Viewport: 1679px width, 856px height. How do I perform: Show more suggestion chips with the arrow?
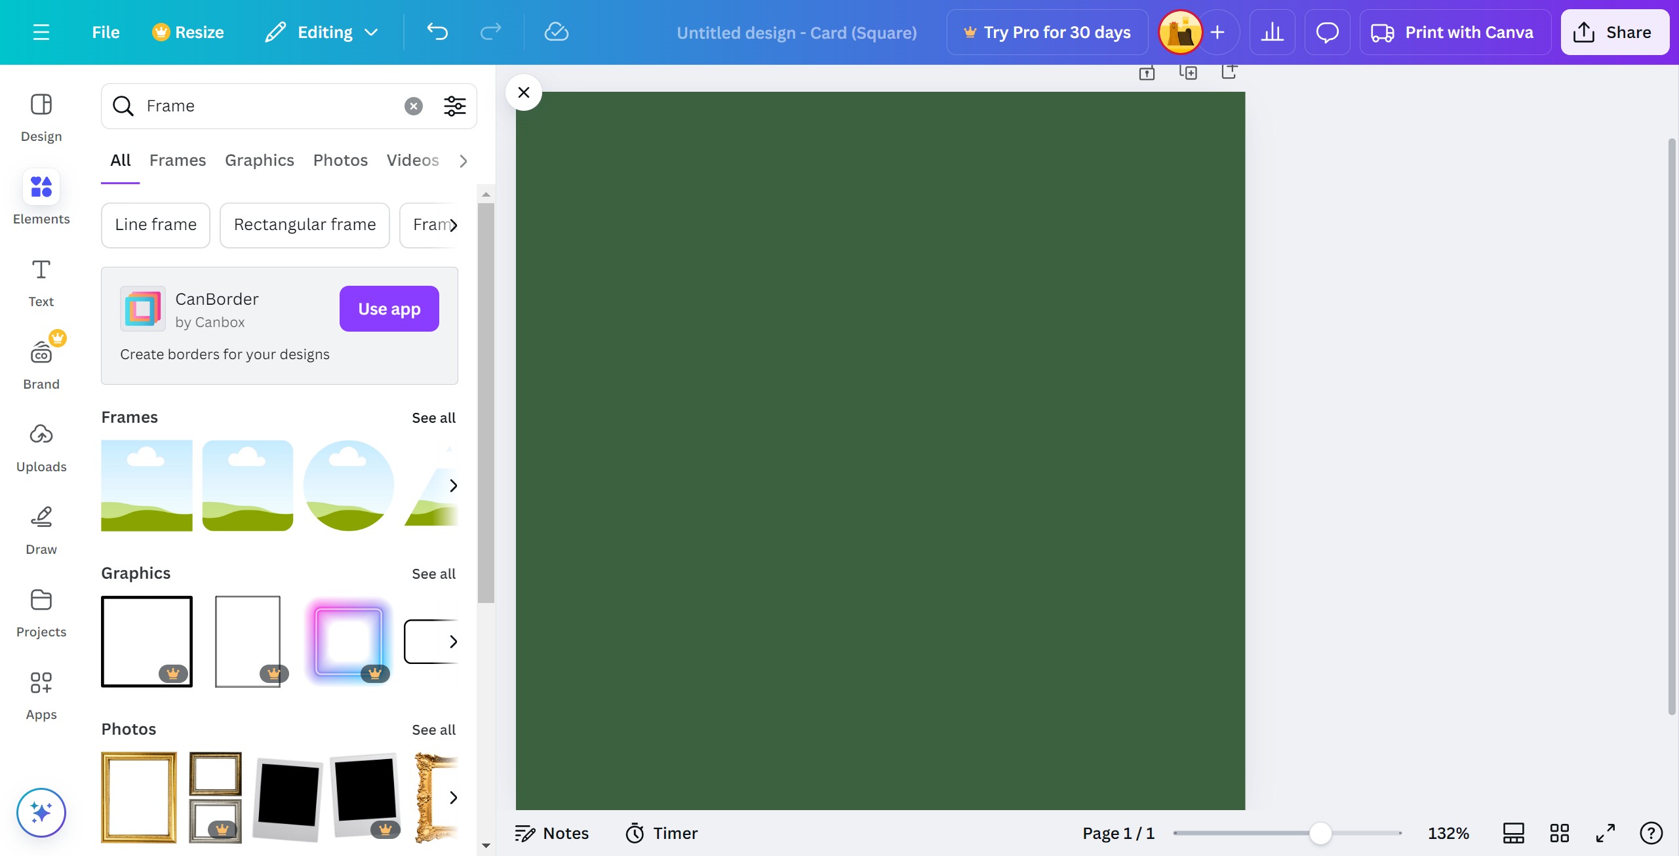pyautogui.click(x=453, y=225)
